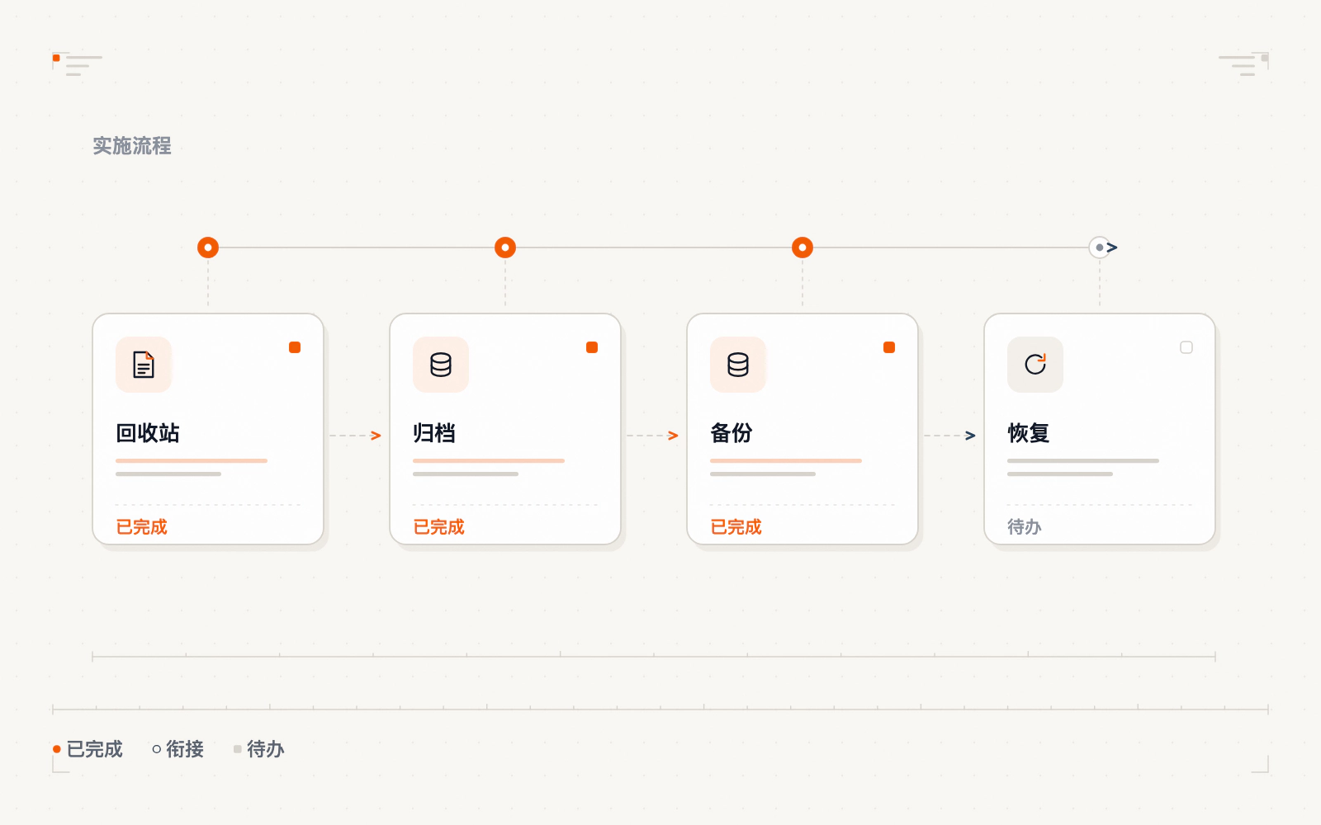
Task: Click the 实施流程 heading
Action: pos(132,146)
